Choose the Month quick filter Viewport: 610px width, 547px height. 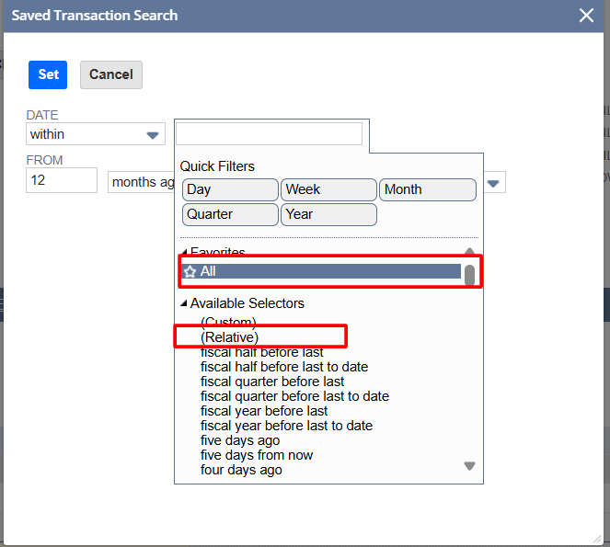[x=428, y=189]
